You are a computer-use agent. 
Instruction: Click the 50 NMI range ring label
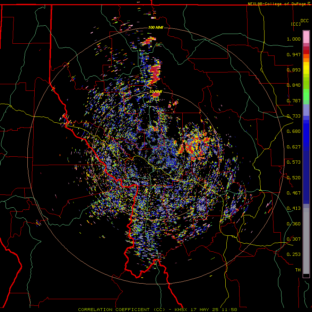click(x=156, y=92)
